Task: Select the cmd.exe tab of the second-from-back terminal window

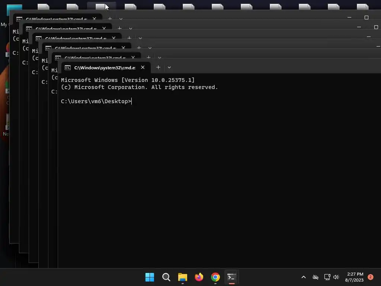Action: pyautogui.click(x=67, y=28)
